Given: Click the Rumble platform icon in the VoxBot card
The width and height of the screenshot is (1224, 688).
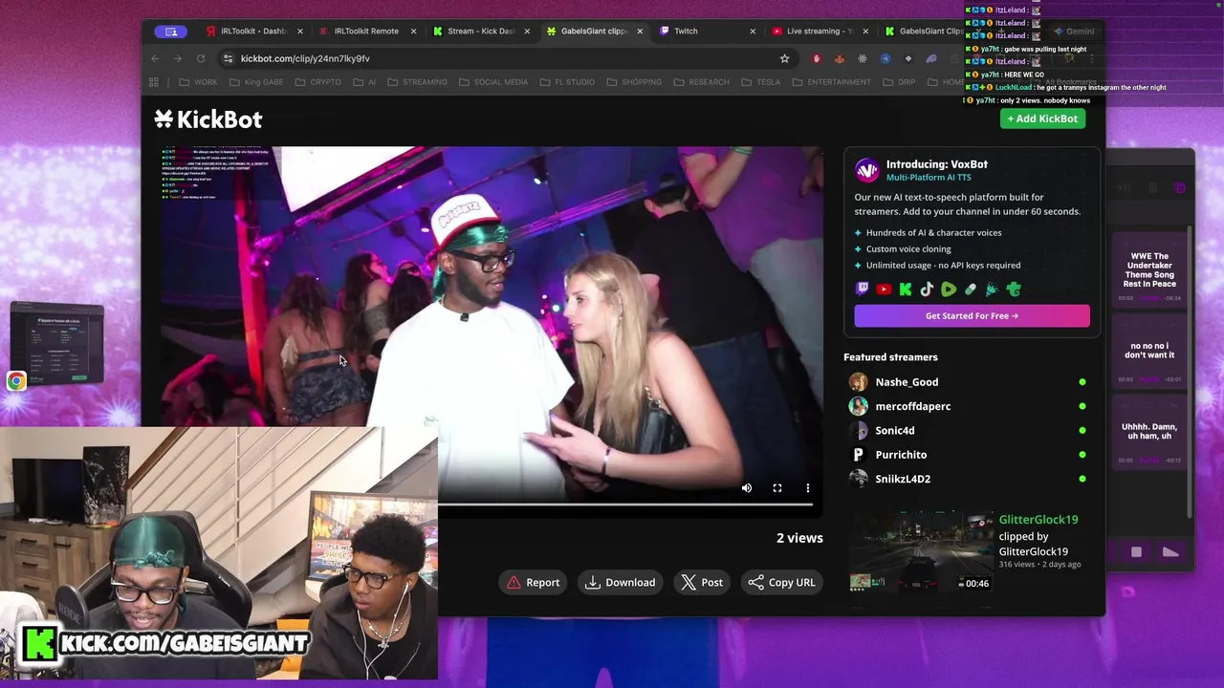Looking at the screenshot, I should (x=949, y=290).
